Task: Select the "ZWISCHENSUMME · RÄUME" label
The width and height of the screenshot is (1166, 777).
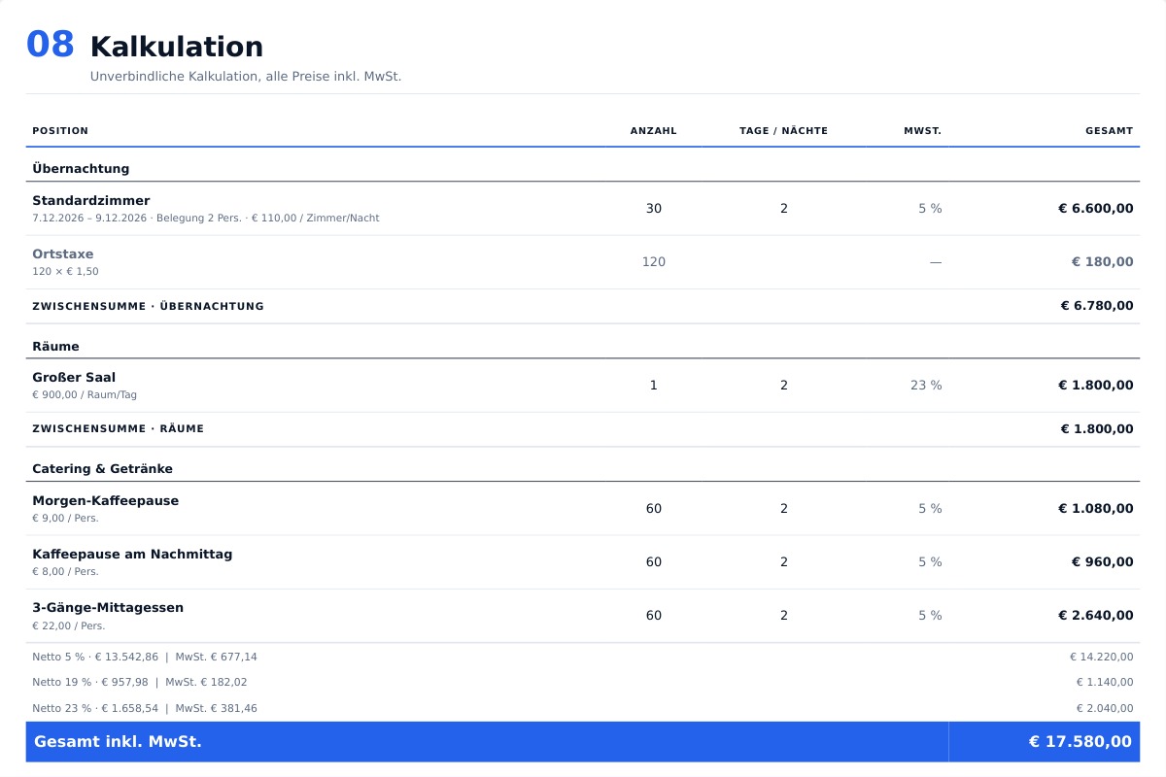Action: [x=119, y=429]
